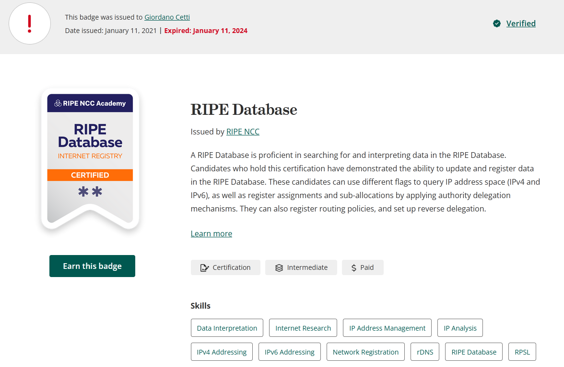Click the Paid label text
The width and height of the screenshot is (564, 367).
click(x=367, y=267)
